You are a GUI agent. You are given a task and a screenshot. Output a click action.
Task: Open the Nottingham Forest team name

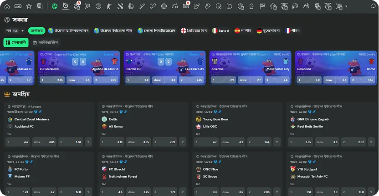coord(123,176)
